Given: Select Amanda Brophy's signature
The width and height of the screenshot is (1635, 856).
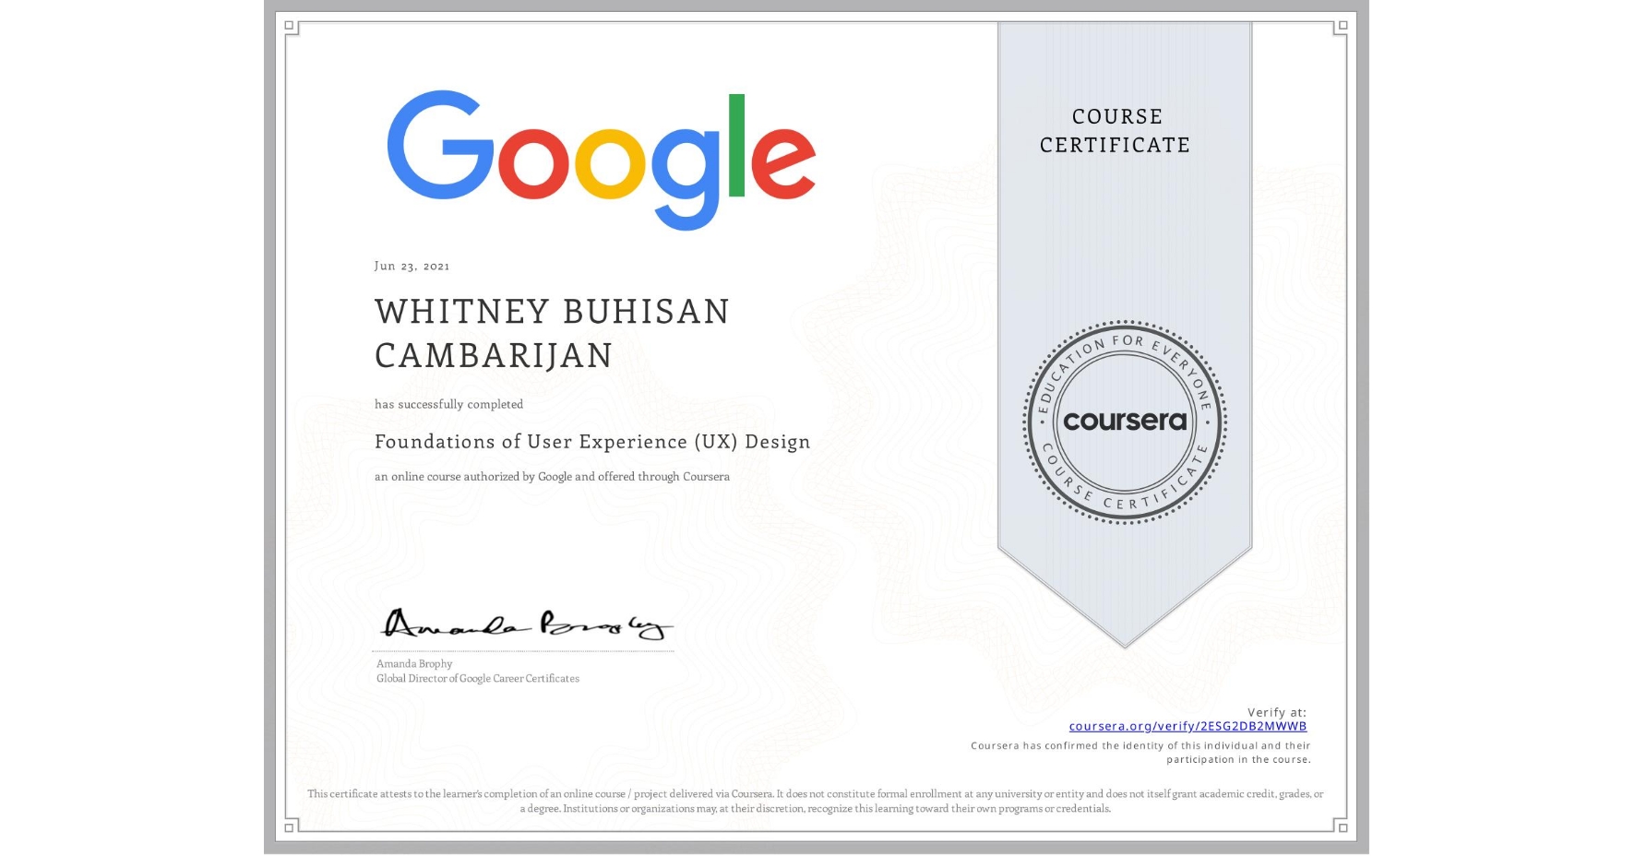Looking at the screenshot, I should pos(526,624).
